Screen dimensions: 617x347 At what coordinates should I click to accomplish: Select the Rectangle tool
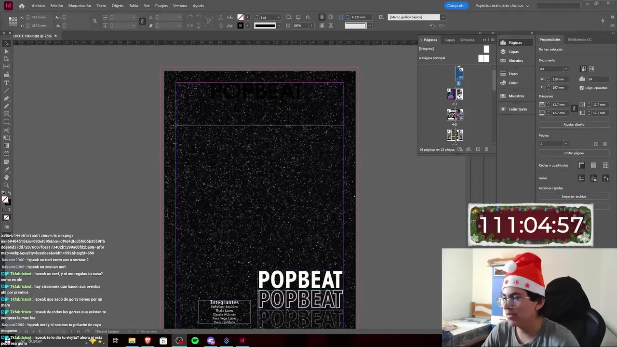coord(6,122)
